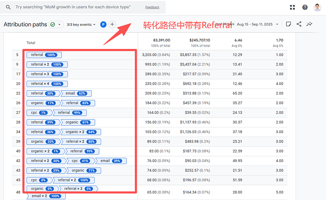Click the 'email 62%' path step in row 22
Viewport: 326px width, 200px height.
pyautogui.click(x=76, y=93)
